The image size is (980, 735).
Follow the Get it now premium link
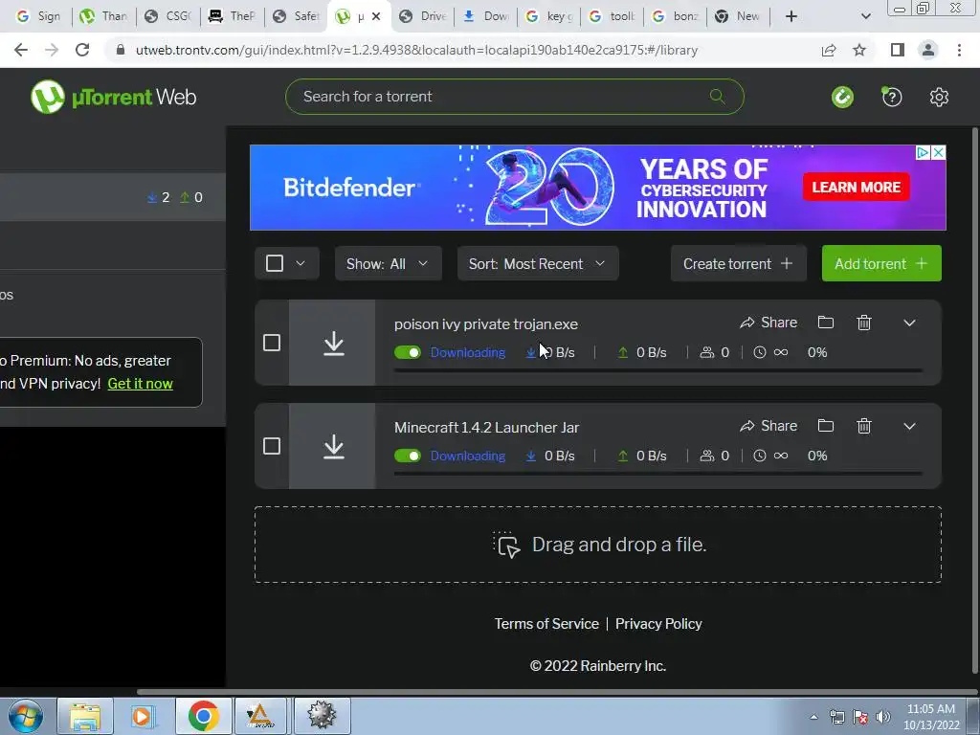click(x=140, y=384)
